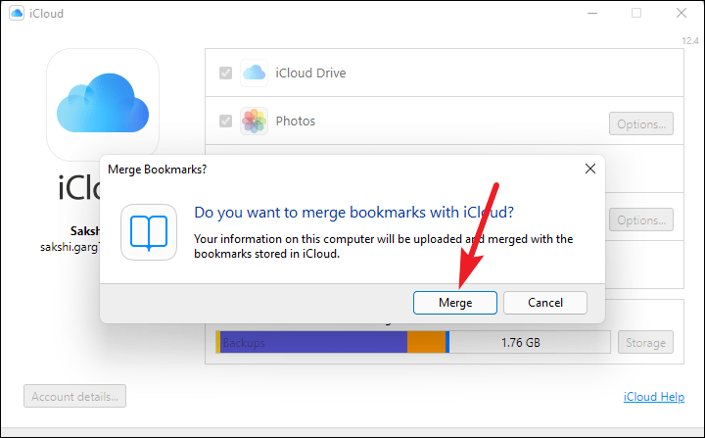Click the iCloud title bar app icon
Image resolution: width=705 pixels, height=438 pixels.
point(17,13)
